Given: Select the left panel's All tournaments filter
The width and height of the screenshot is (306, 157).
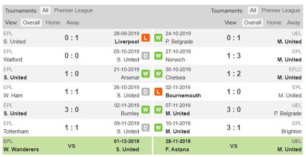Looking at the screenshot, I should (45, 10).
